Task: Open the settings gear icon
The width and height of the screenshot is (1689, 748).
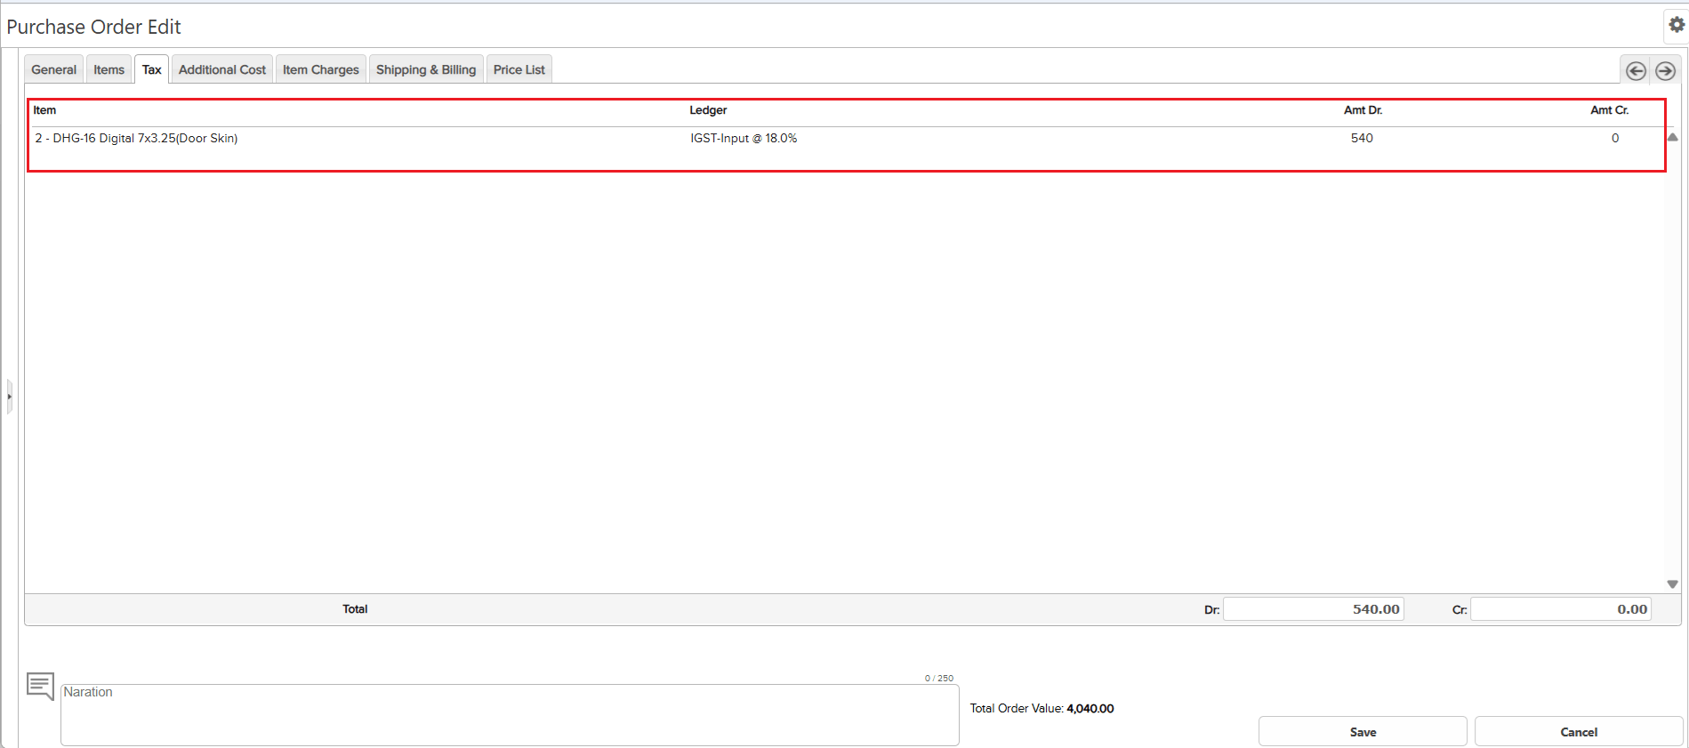Action: 1677,26
